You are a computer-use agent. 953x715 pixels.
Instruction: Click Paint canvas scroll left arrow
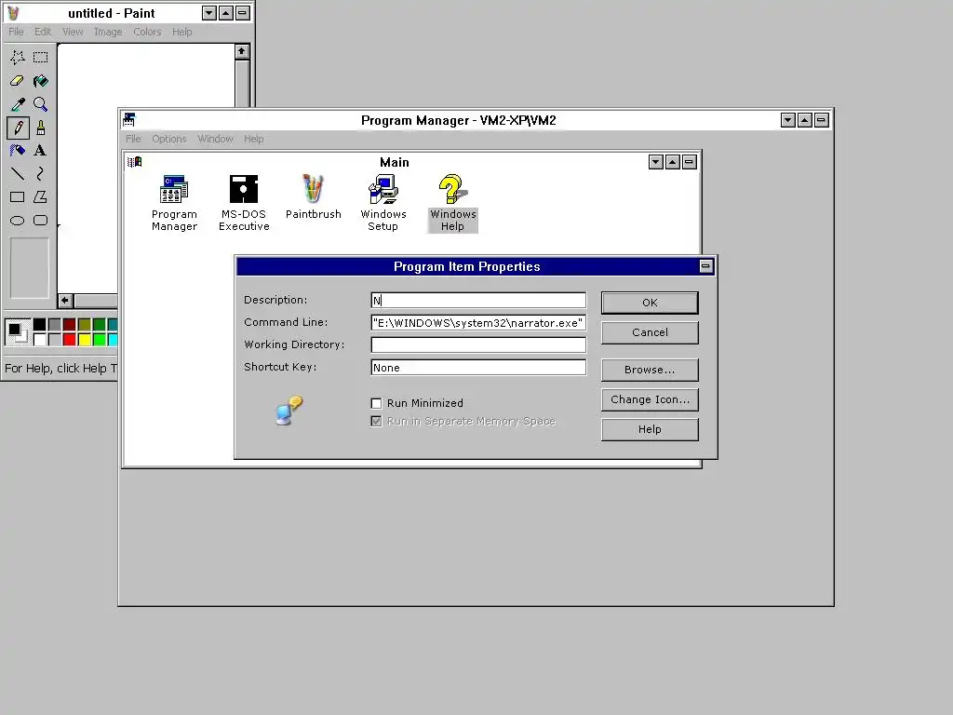pyautogui.click(x=66, y=301)
